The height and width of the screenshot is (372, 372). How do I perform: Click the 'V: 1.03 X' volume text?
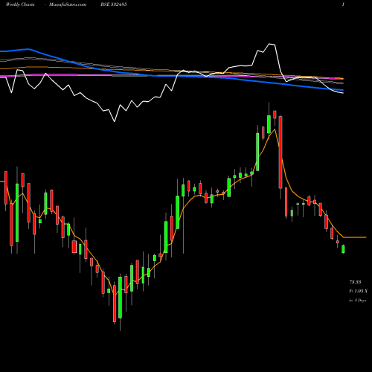[x=359, y=291]
